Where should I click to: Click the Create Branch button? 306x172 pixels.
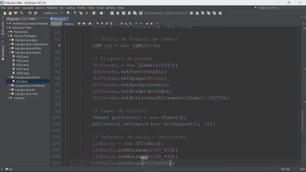click(154, 13)
